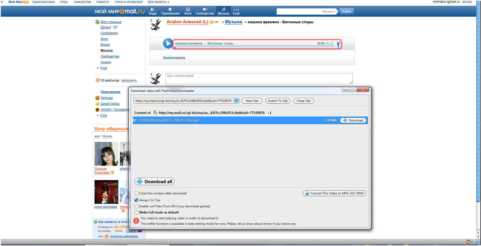The height and width of the screenshot is (246, 481).
Task: Open the Видео sidebar link
Action: 105,45
